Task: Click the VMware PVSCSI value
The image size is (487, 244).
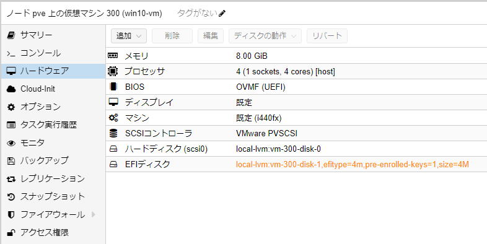Action: coord(266,134)
